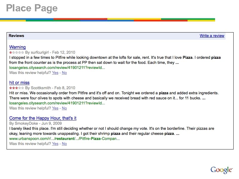
Task: Open the urbanspoon.com Pitfire Pizza link
Action: coord(64,138)
